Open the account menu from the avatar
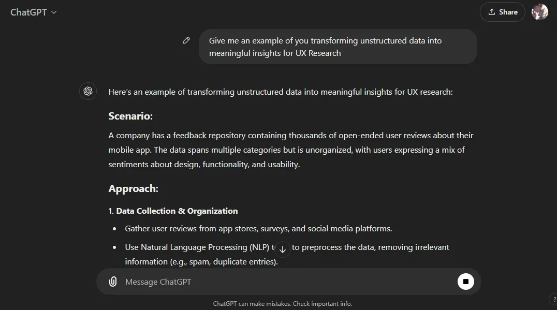Image resolution: width=557 pixels, height=310 pixels. point(539,11)
